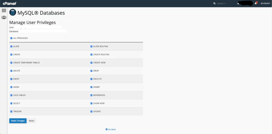Click the SHOW VIEW label text

(99, 103)
